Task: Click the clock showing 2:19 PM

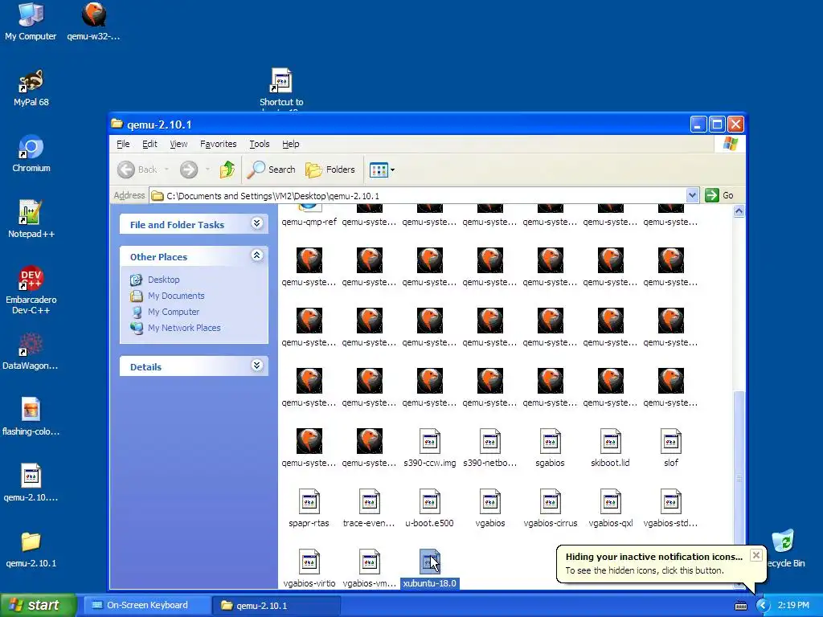Action: (x=793, y=606)
